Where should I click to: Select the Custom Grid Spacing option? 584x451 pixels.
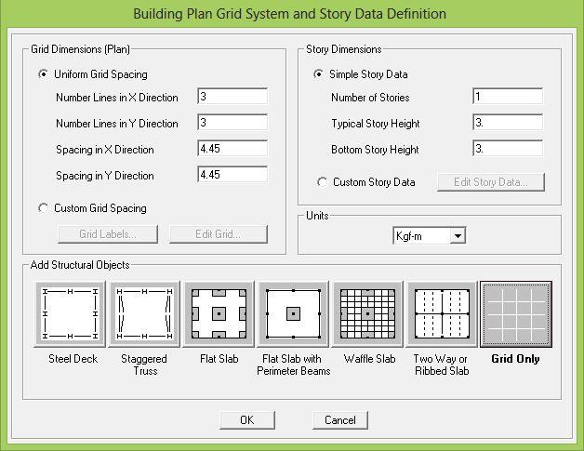point(43,207)
